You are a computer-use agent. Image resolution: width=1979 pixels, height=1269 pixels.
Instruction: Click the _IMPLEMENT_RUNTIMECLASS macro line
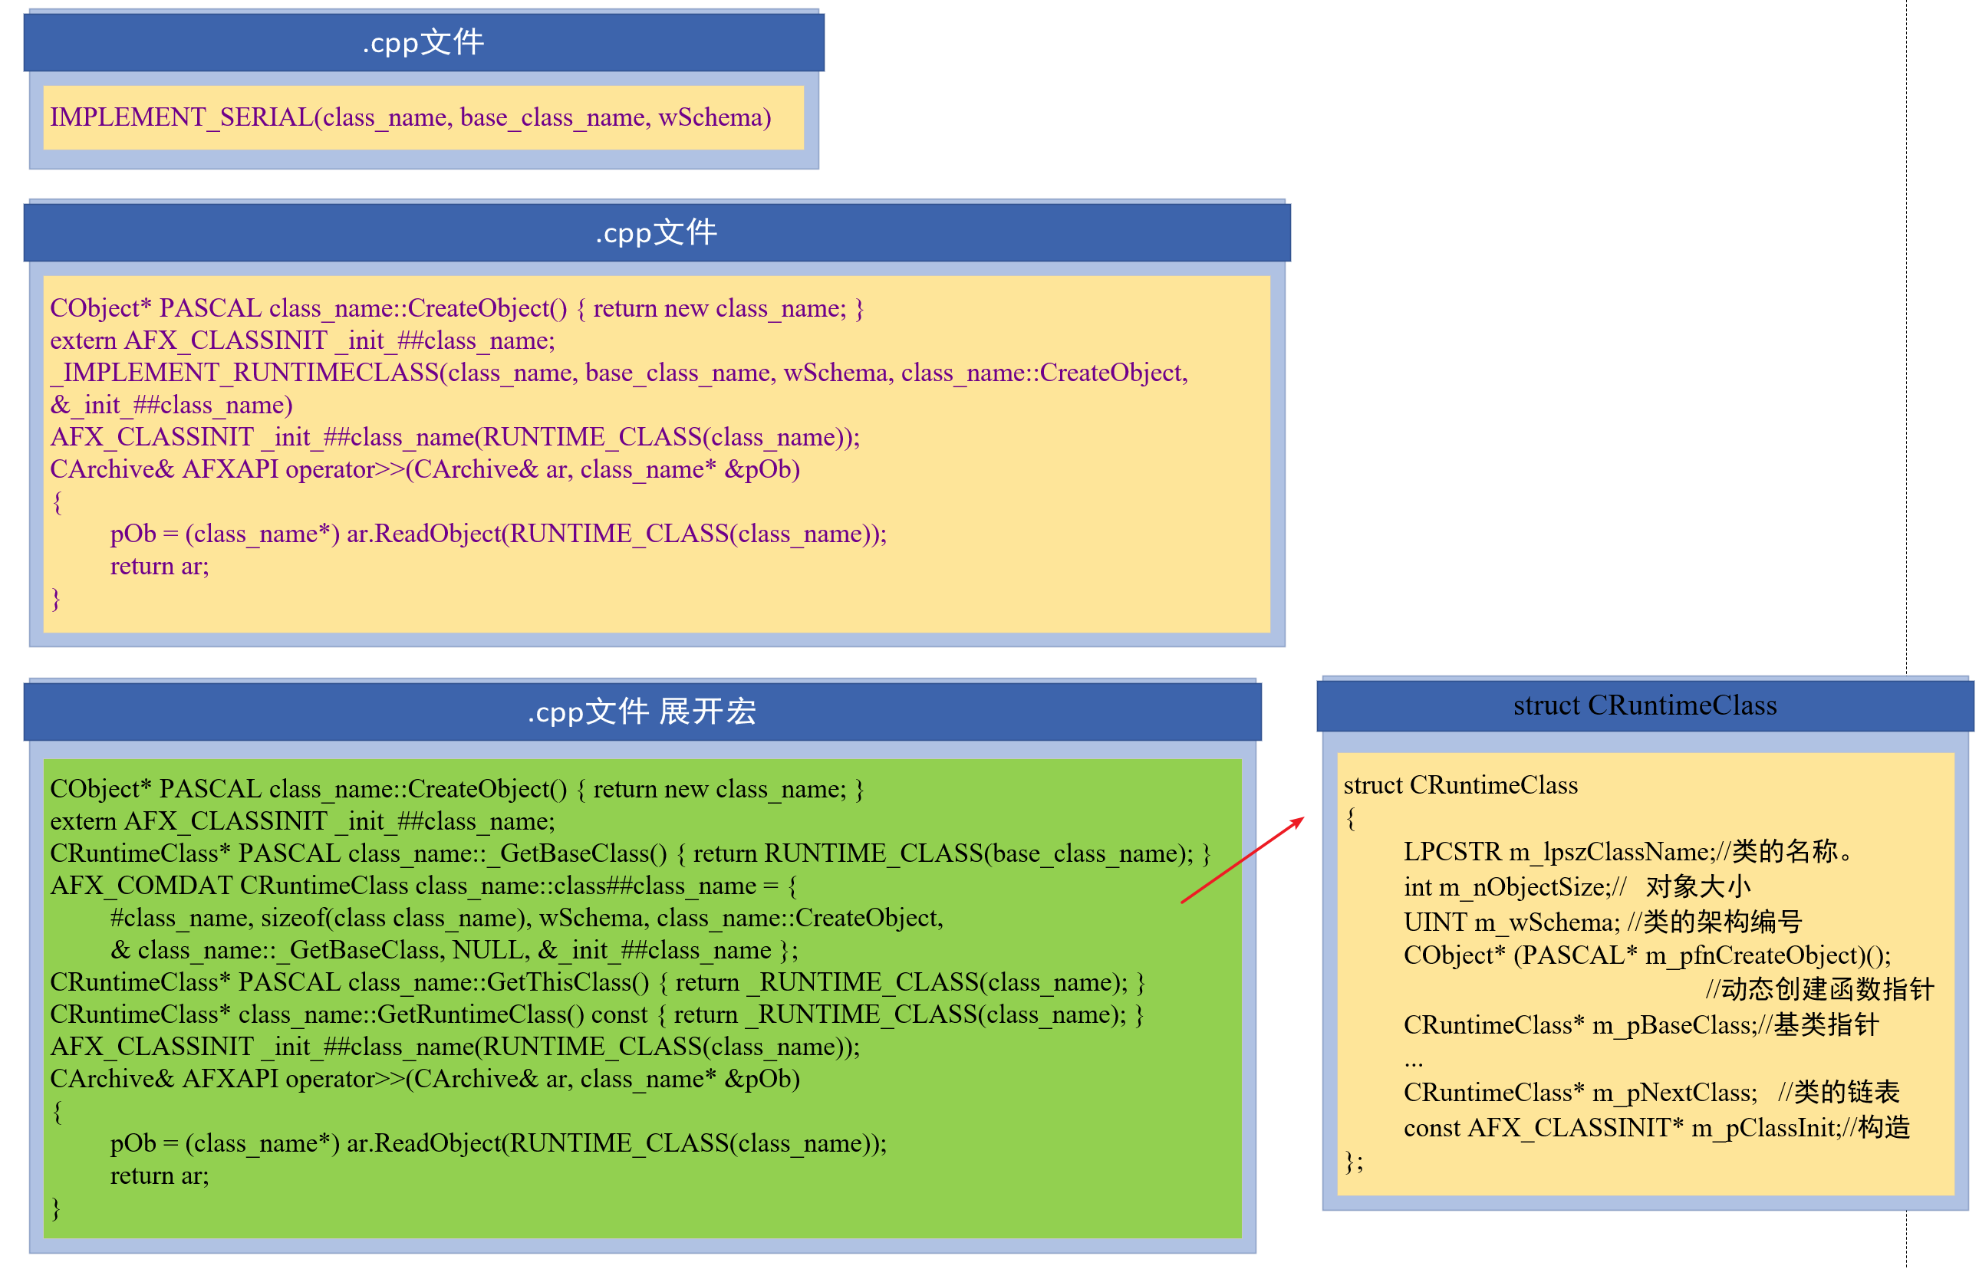pyautogui.click(x=618, y=373)
